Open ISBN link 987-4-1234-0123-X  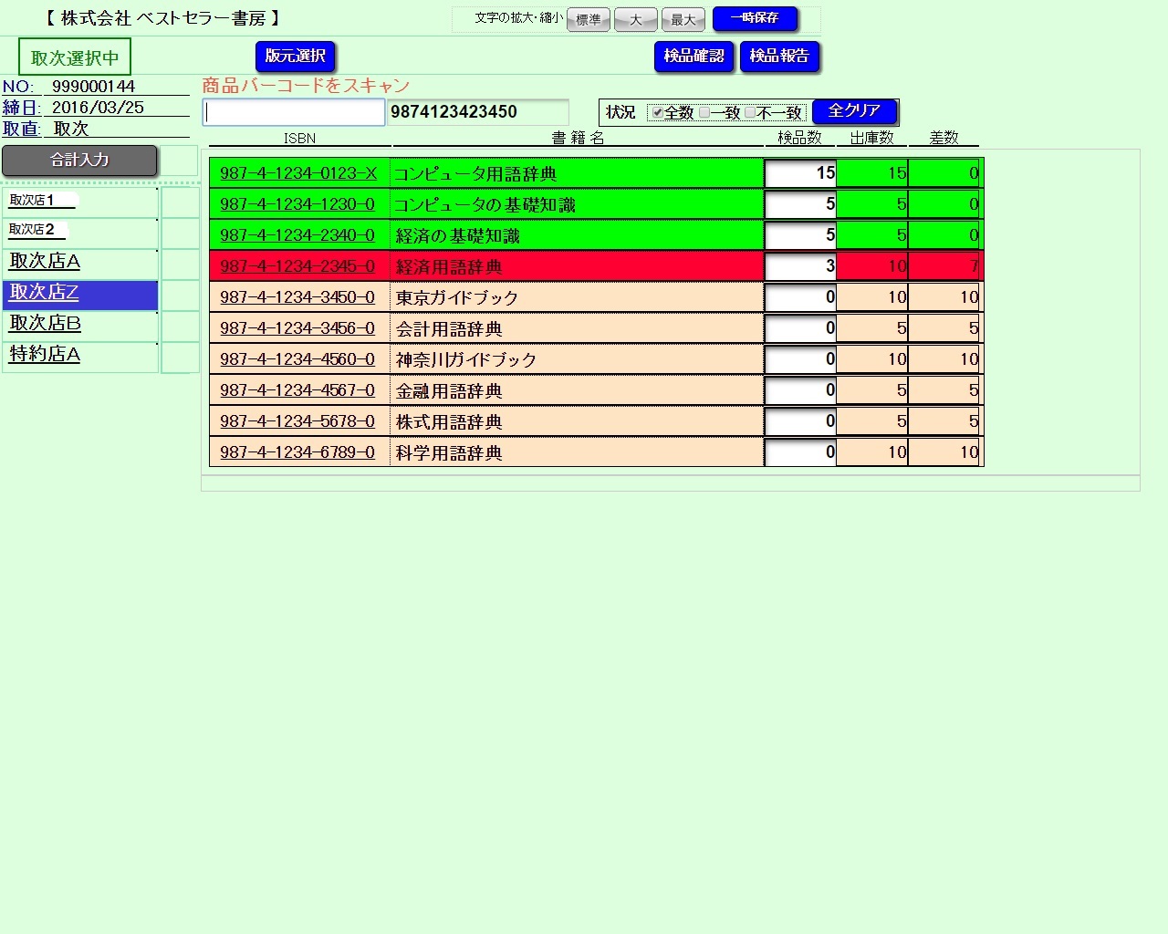[x=298, y=173]
